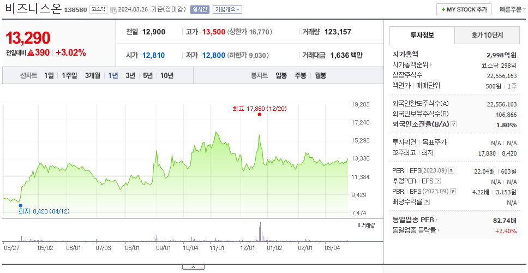Open the 시가총액순위 link
Viewport: 528px width, 273px height.
point(411,65)
